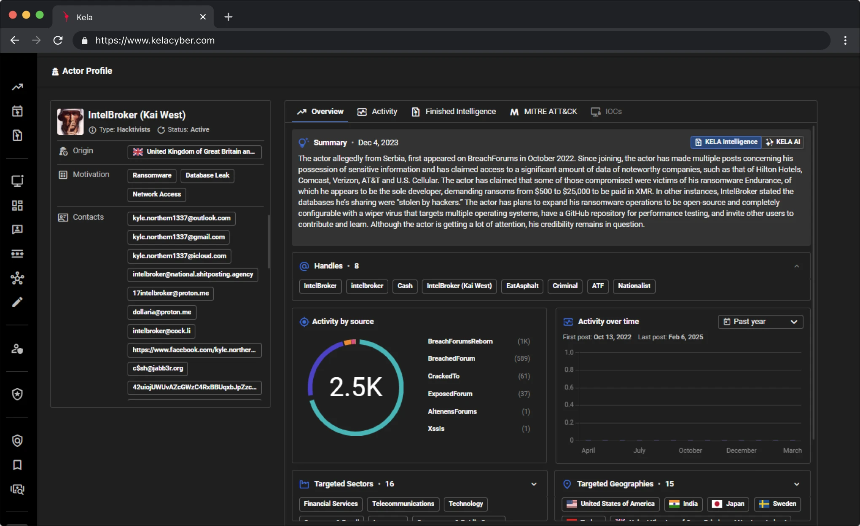860x526 pixels.
Task: Select the KELA Intelligence summary button
Action: point(726,142)
